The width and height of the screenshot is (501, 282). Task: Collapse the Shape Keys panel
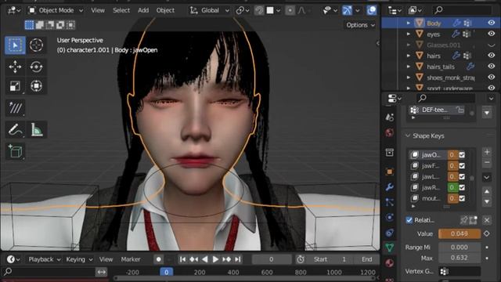(408, 136)
